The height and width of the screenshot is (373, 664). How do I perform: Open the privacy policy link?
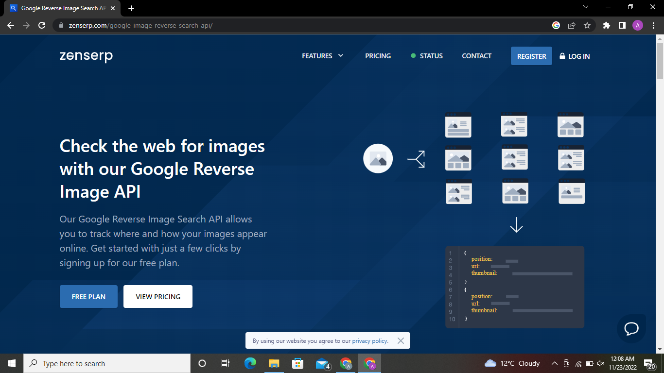(x=370, y=341)
